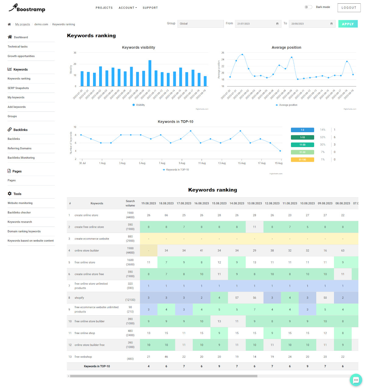Screen dimensions: 366x391
Task: Click the blue 1-3 position swatch
Action: [302, 130]
